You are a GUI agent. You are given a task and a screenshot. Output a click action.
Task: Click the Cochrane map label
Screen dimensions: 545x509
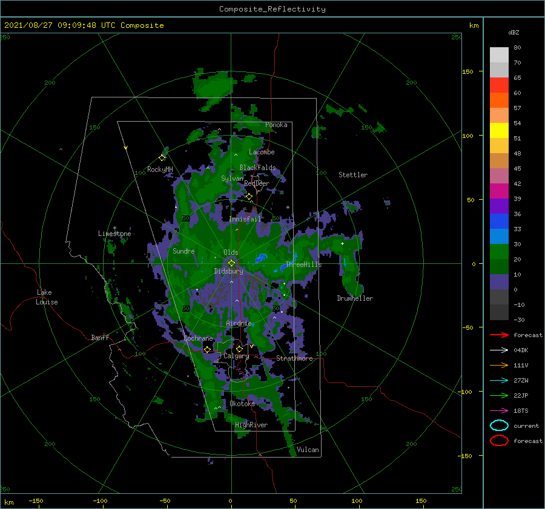[x=198, y=338]
